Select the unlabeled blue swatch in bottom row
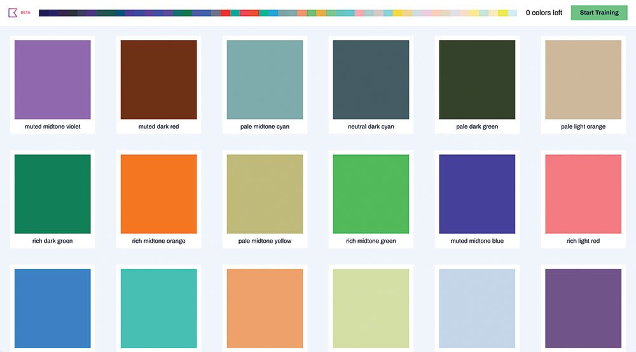The height and width of the screenshot is (352, 636). click(x=53, y=308)
